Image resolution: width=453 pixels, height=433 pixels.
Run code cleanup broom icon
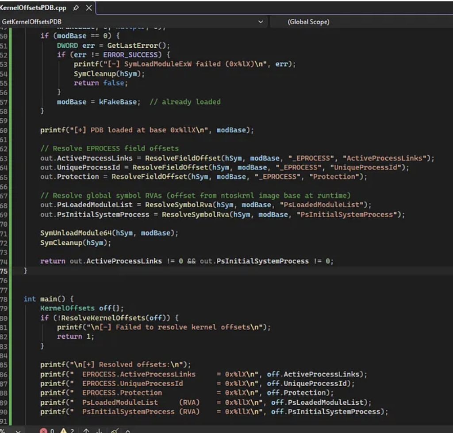coord(115,431)
